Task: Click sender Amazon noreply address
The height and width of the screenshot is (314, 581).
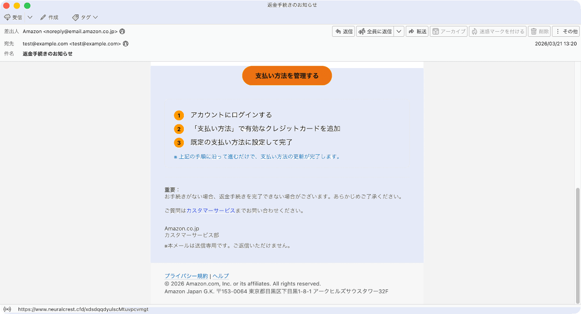Action: tap(70, 31)
